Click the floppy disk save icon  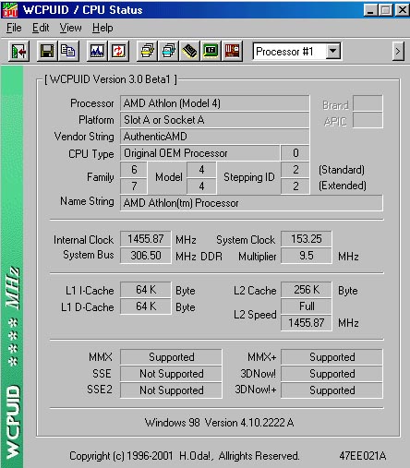(47, 51)
